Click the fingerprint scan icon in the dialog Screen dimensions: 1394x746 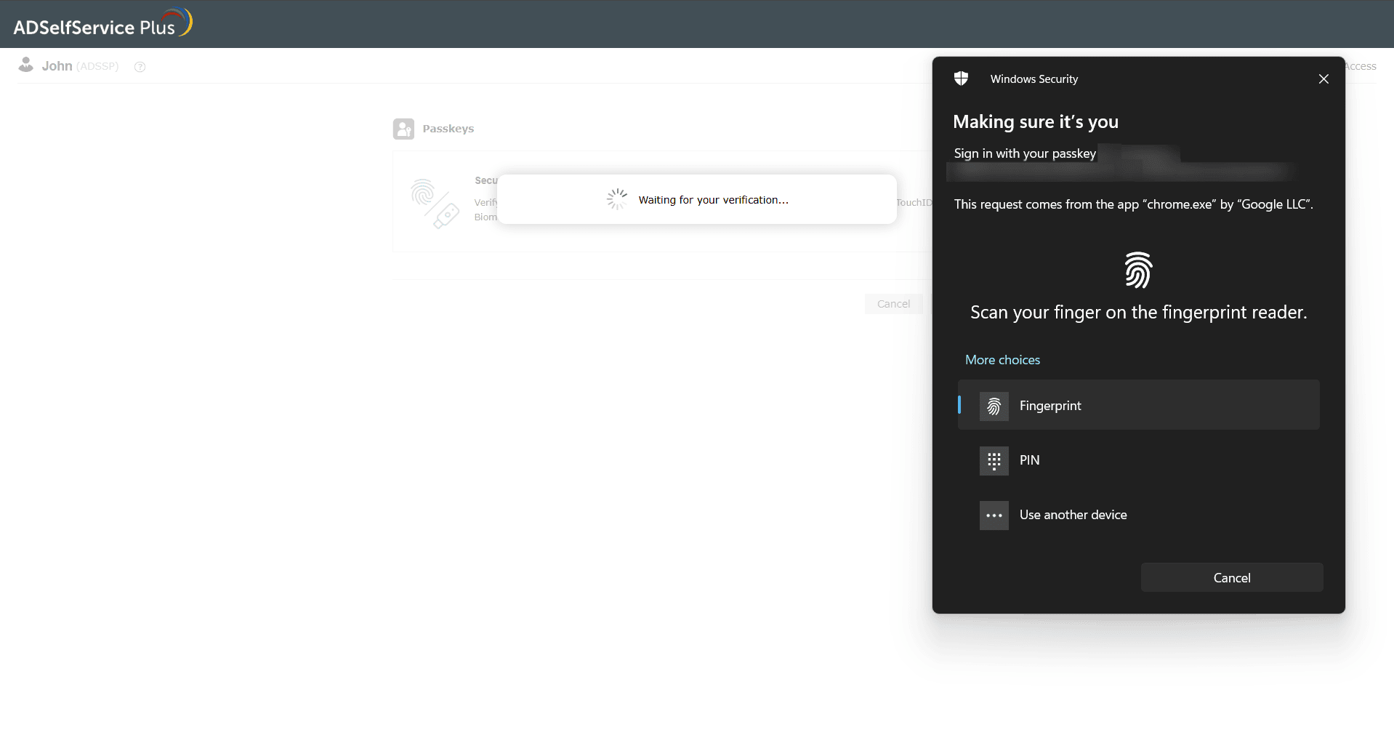pyautogui.click(x=1138, y=270)
